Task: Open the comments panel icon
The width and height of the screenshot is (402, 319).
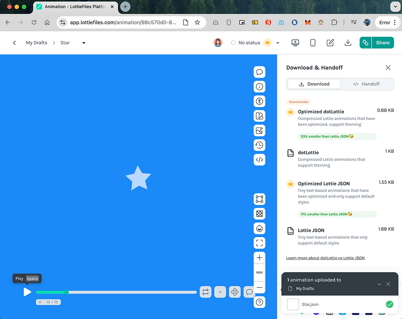Action: 259,72
